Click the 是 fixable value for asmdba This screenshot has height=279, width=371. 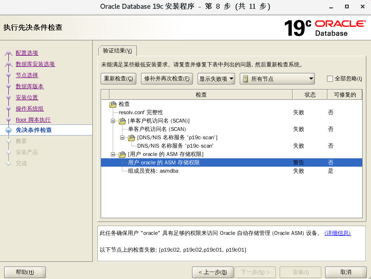(x=331, y=171)
